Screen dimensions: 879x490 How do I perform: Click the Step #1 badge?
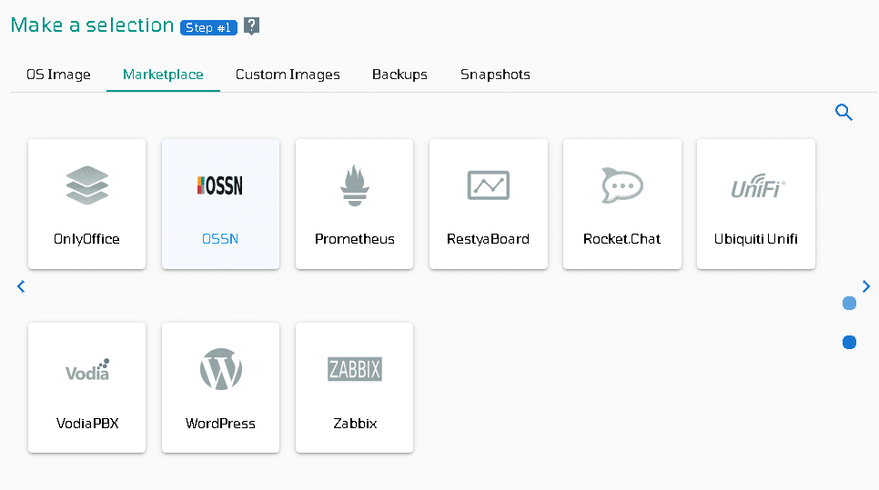point(208,27)
